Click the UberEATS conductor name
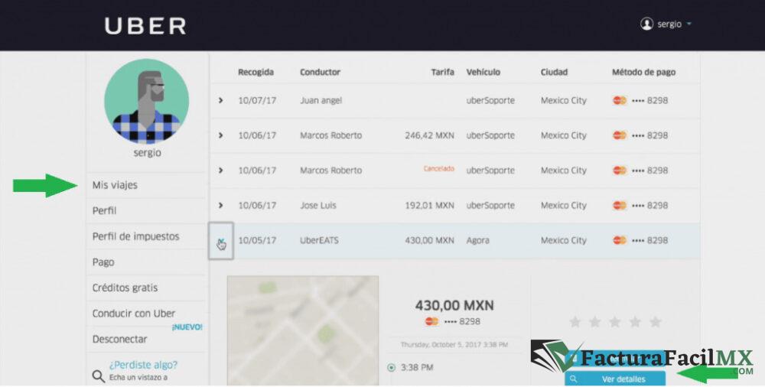Screen dimensions: 765x387 click(319, 240)
